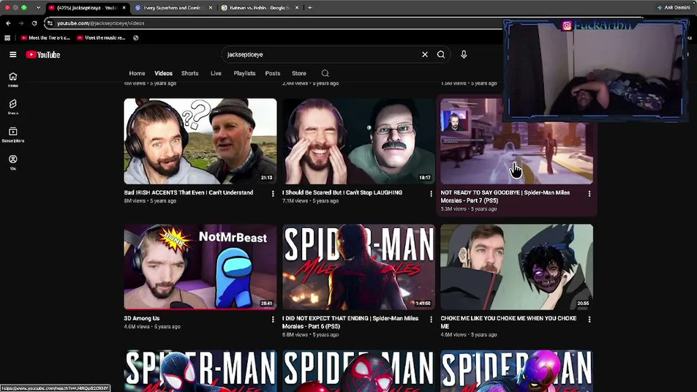
Task: Open the 'Meet the fine art u...' bookmark
Action: coord(45,38)
